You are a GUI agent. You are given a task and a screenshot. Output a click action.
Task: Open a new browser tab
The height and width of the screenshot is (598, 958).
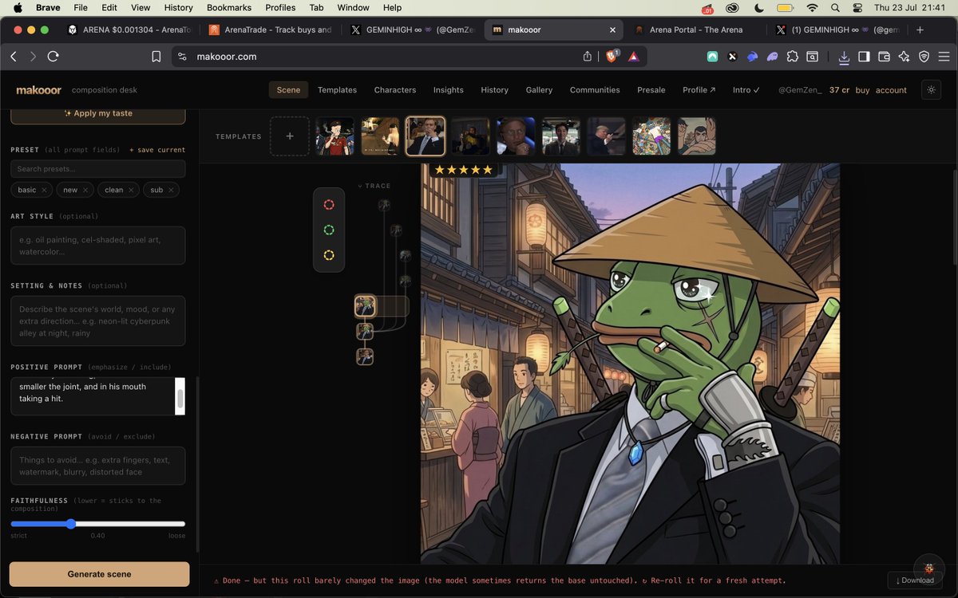click(x=920, y=30)
